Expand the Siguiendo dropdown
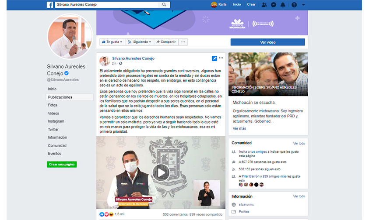The width and height of the screenshot is (369, 220). [x=139, y=42]
